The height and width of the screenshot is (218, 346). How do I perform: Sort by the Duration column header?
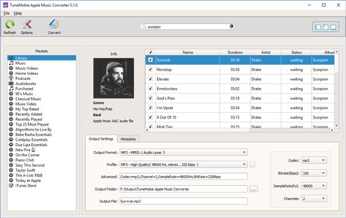(x=235, y=52)
